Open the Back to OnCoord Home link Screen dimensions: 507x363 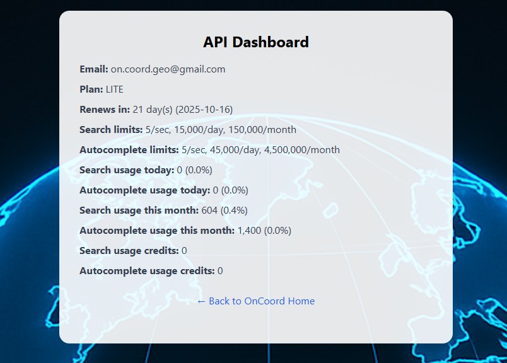pos(261,301)
